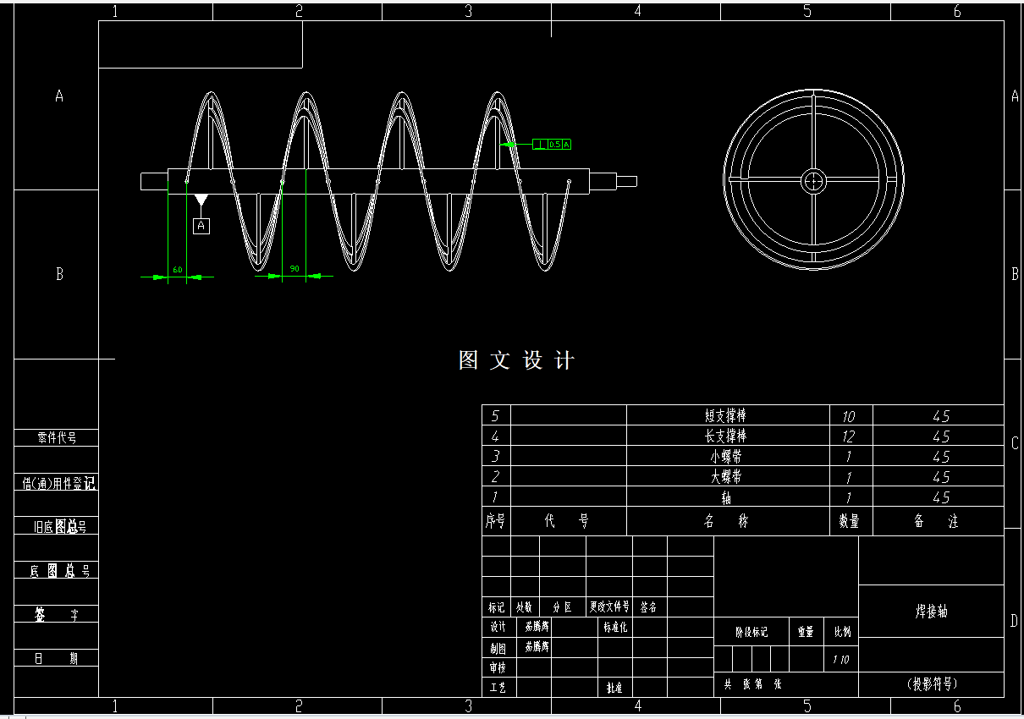Select the '大螺带' parts list row

(x=742, y=476)
